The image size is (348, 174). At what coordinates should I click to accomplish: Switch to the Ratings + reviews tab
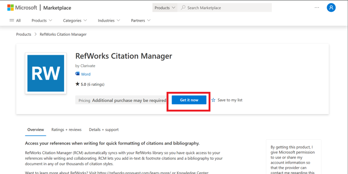[66, 130]
